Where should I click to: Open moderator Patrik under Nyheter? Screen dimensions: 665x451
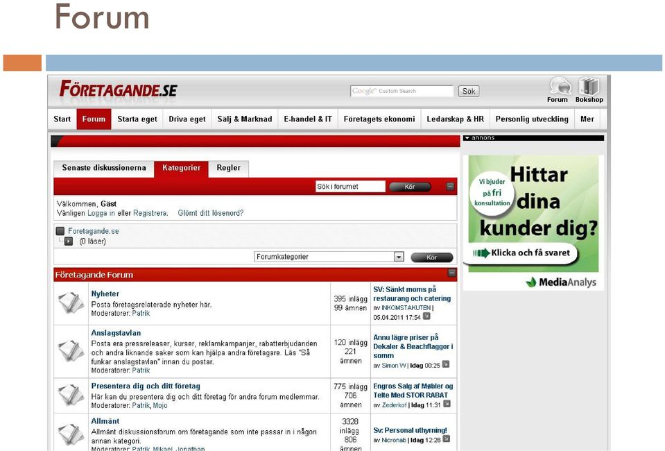(141, 314)
